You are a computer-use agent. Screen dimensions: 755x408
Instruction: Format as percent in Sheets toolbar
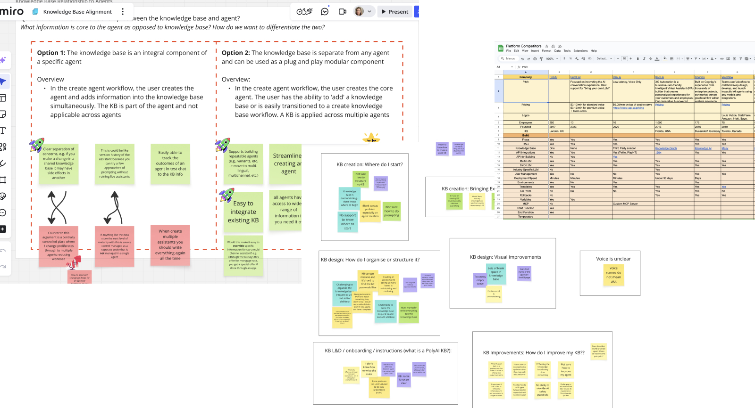click(570, 59)
